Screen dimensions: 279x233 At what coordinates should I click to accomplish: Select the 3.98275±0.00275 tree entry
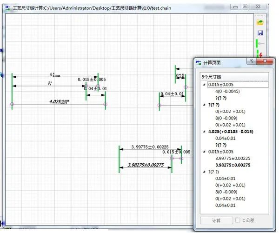click(233, 165)
